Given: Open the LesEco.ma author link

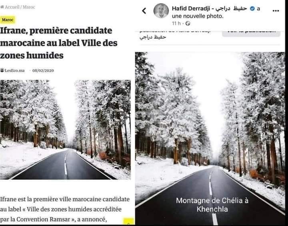Looking at the screenshot, I should [x=15, y=70].
